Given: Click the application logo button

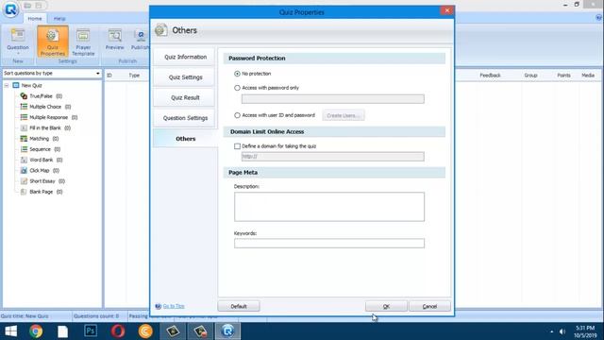Looking at the screenshot, I should tap(10, 9).
